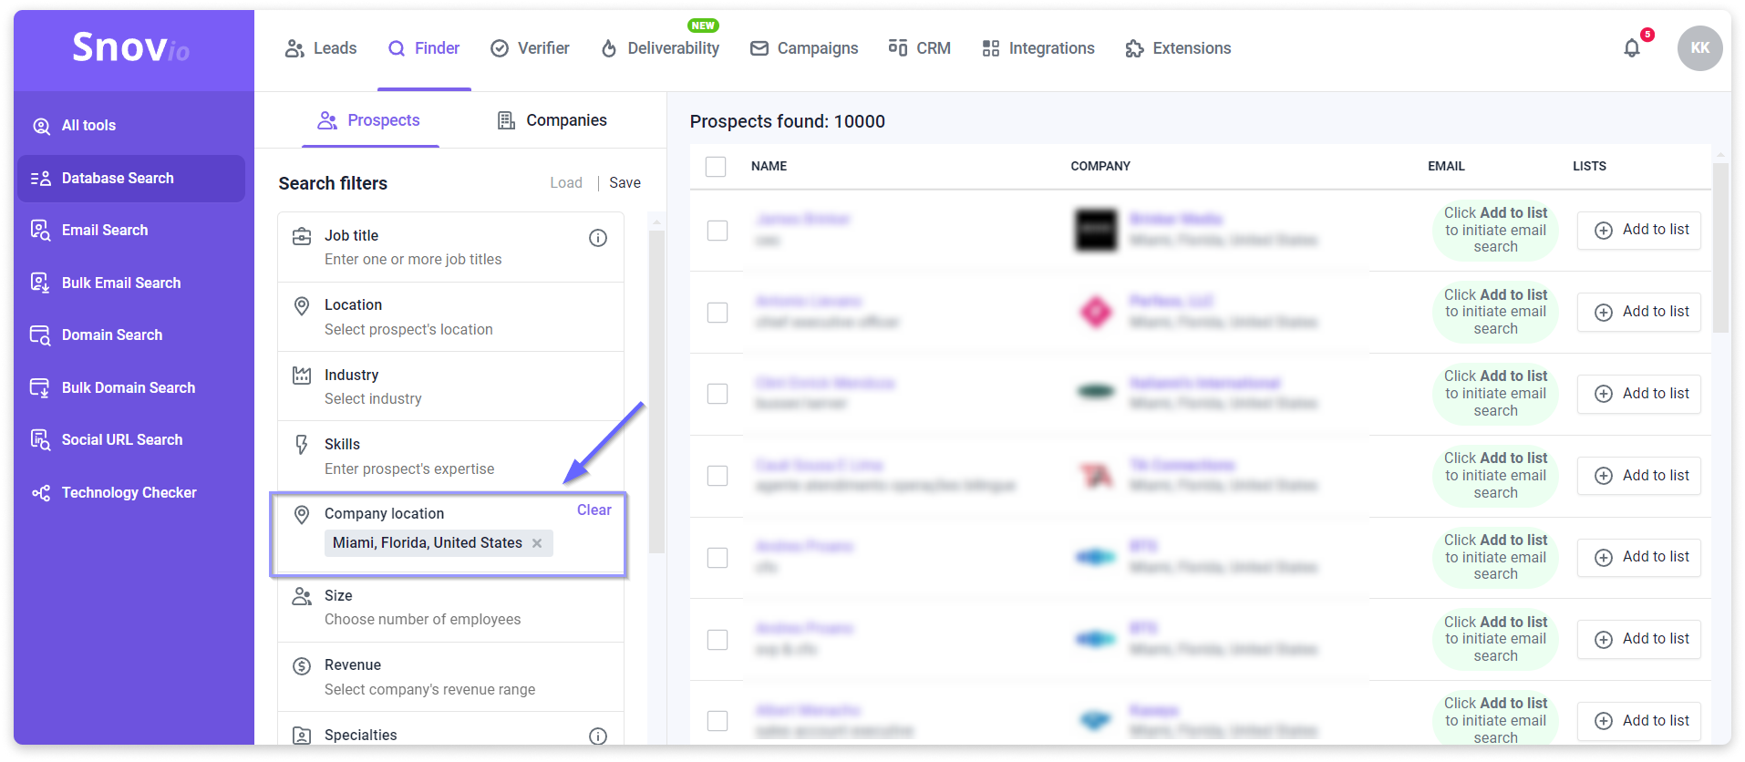Screen dimensions: 1745x762
Task: Check the fifth prospect row checkbox
Action: click(x=718, y=558)
